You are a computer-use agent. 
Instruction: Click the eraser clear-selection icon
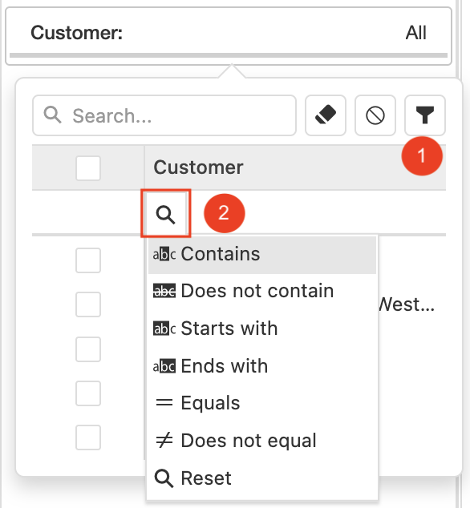tap(326, 115)
